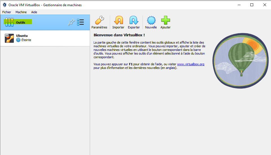Screen dimensions: 271x155
Task: Click the Outils tools icon in the sidebar
Action: coord(9,23)
